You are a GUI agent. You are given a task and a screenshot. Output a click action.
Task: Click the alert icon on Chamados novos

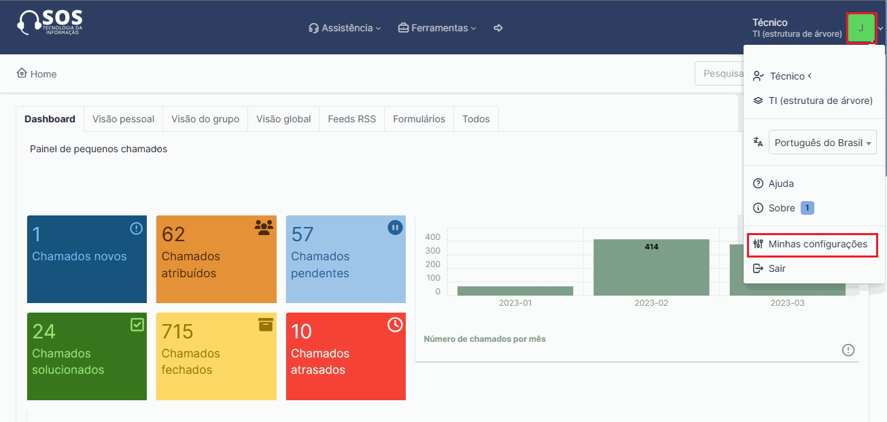coord(136,228)
